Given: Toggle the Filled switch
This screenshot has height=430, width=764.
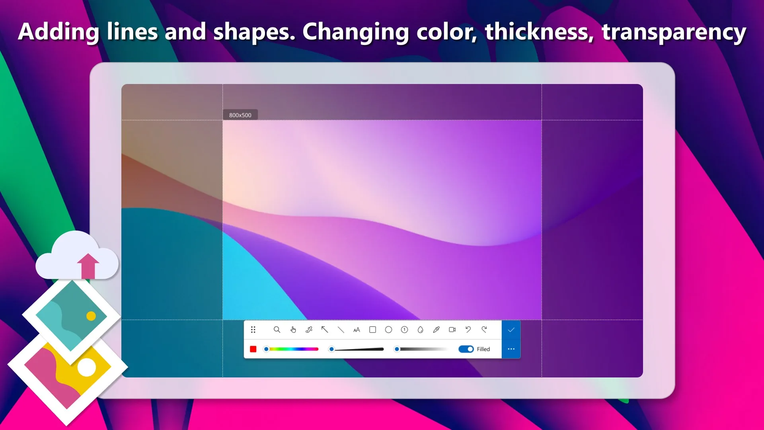Looking at the screenshot, I should [466, 349].
